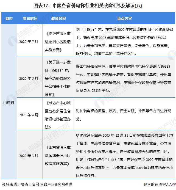This screenshot has height=190, width=176.
Task: Click the content mentioning 2005年12月31日 改造范围
Action: (x=125, y=156)
